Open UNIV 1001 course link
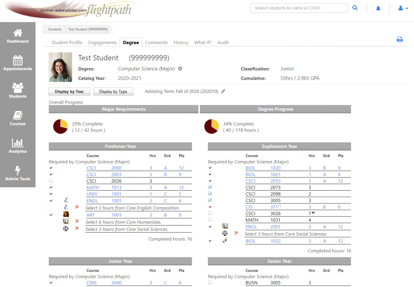Viewport: 414px width, 287px height. coord(104,194)
